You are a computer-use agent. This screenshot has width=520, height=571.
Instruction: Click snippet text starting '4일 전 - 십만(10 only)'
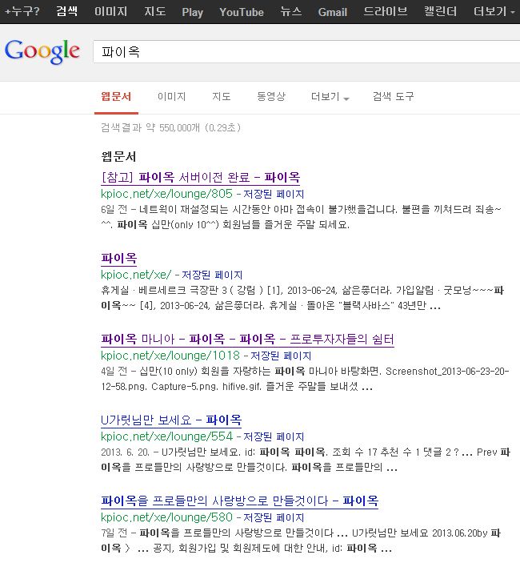point(305,379)
